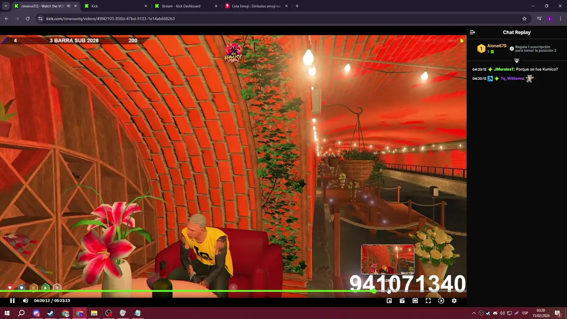Switch to the Lista Emoji tab
This screenshot has width=567, height=319.
click(x=257, y=6)
